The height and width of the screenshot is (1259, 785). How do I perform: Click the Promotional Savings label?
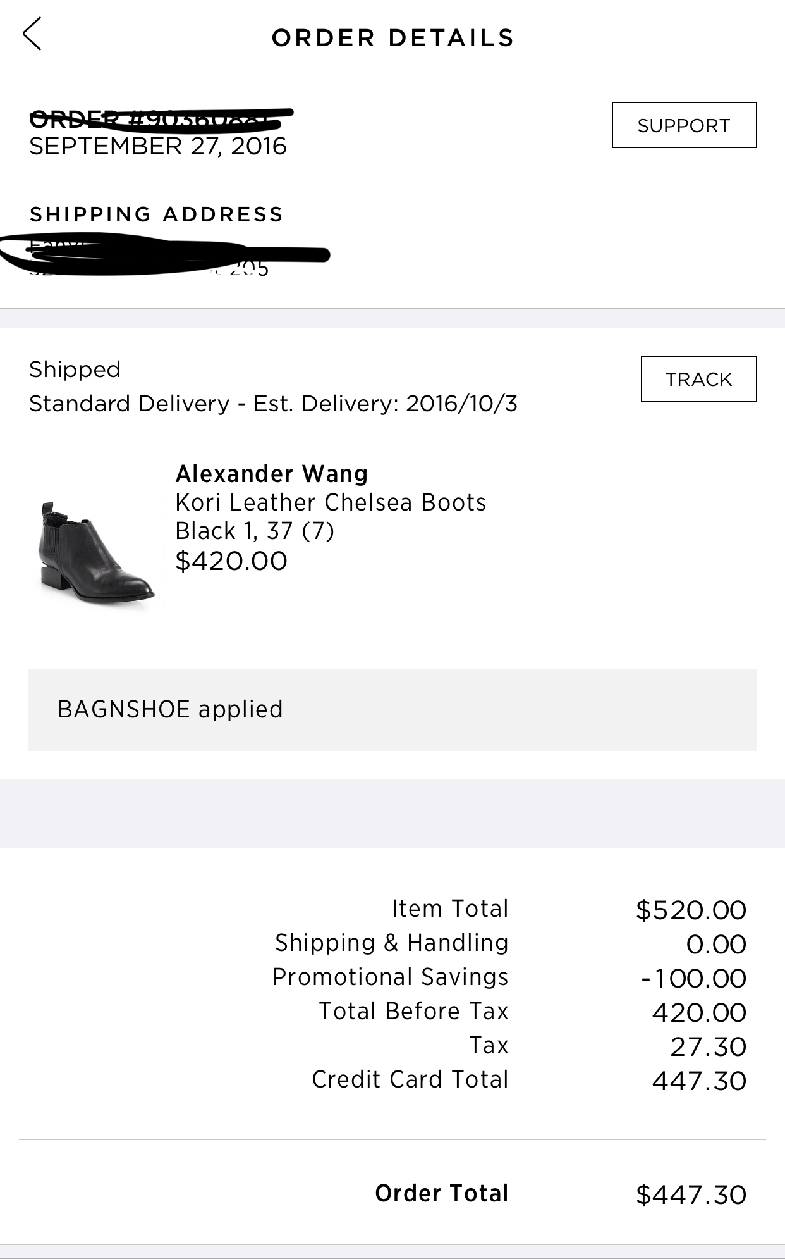tap(390, 977)
